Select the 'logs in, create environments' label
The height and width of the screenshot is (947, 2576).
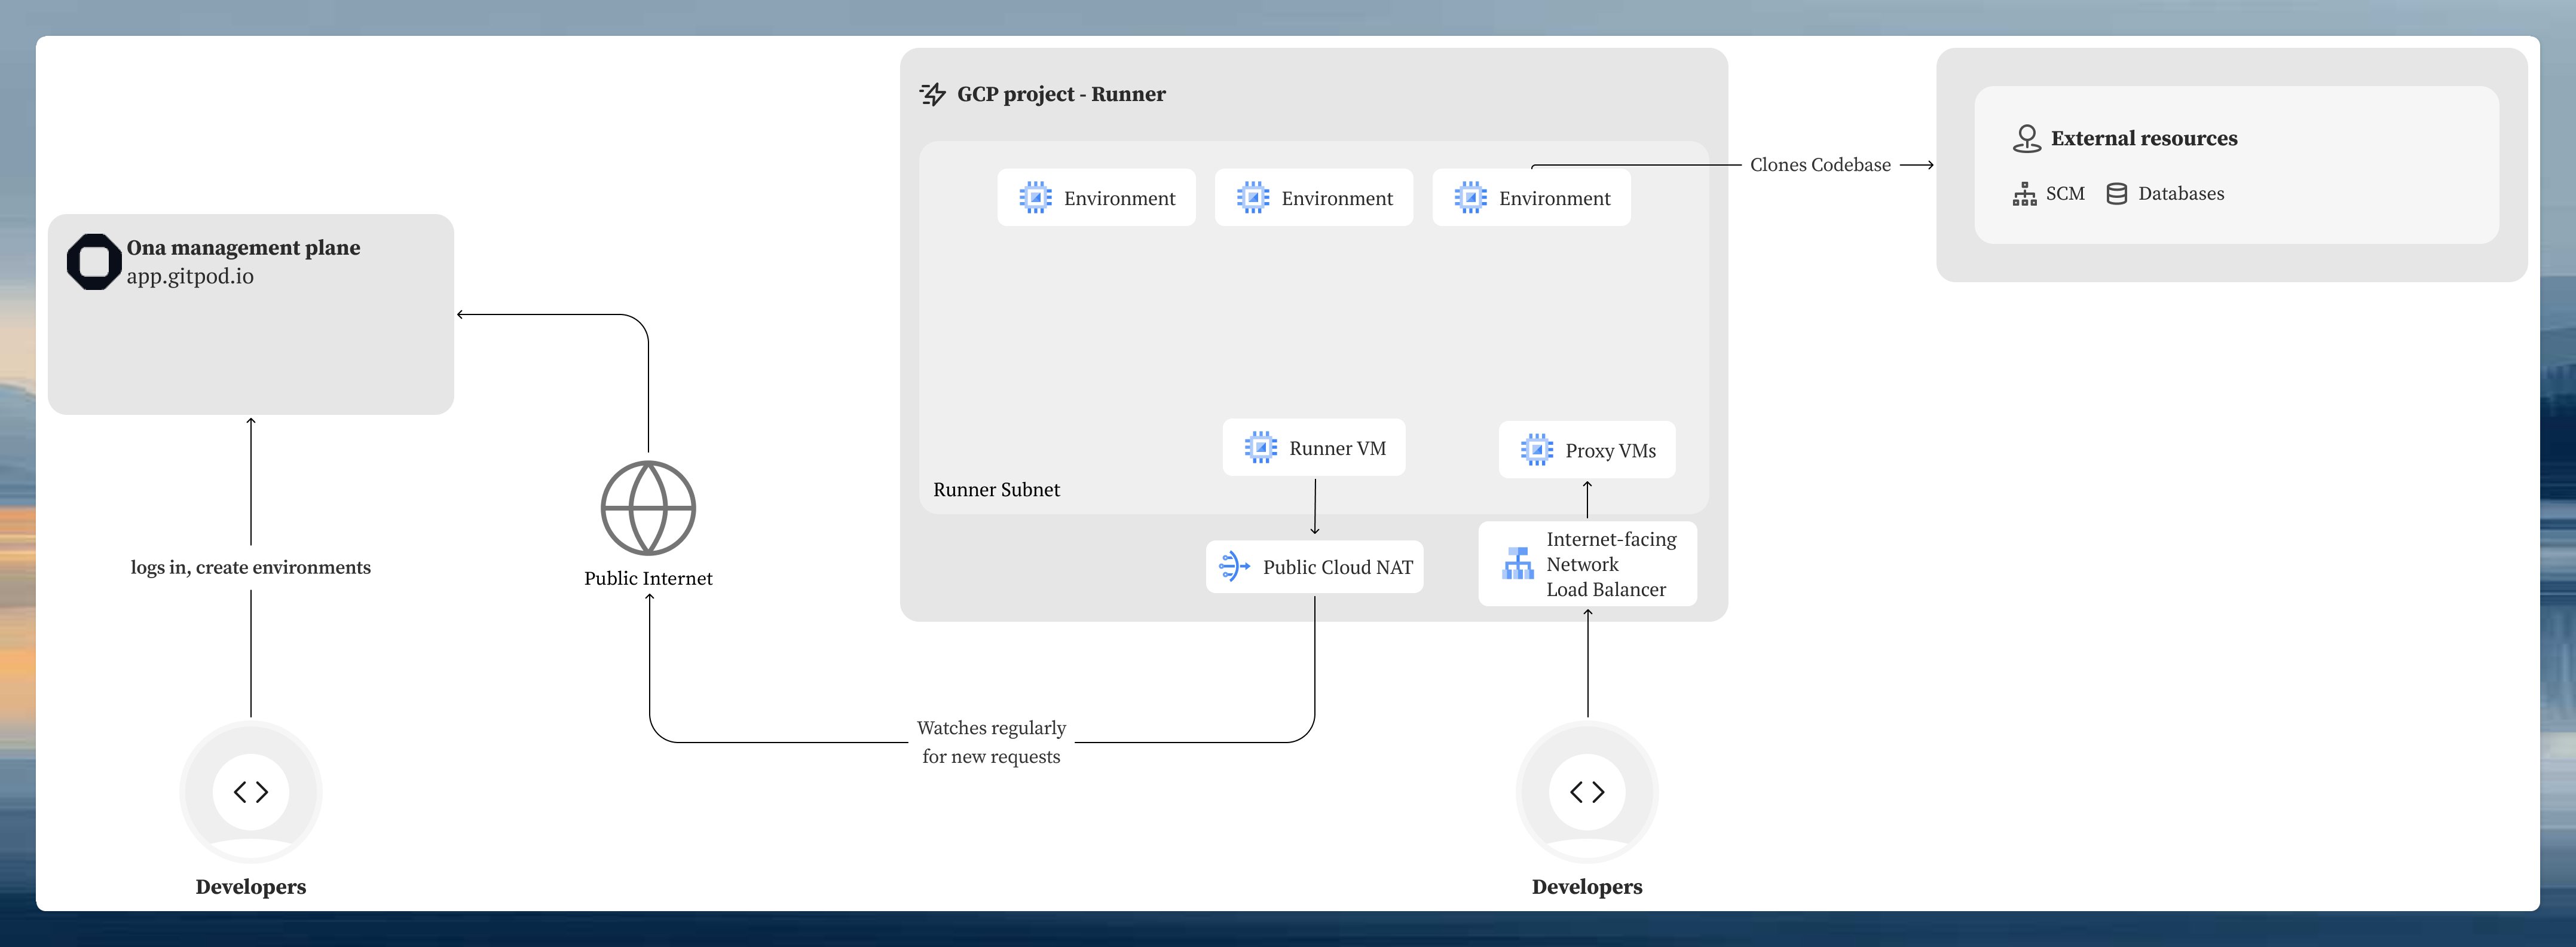tap(250, 567)
